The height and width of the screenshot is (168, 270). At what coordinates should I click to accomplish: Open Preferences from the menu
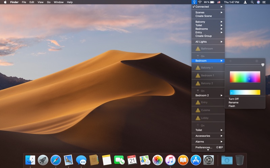coord(204,147)
